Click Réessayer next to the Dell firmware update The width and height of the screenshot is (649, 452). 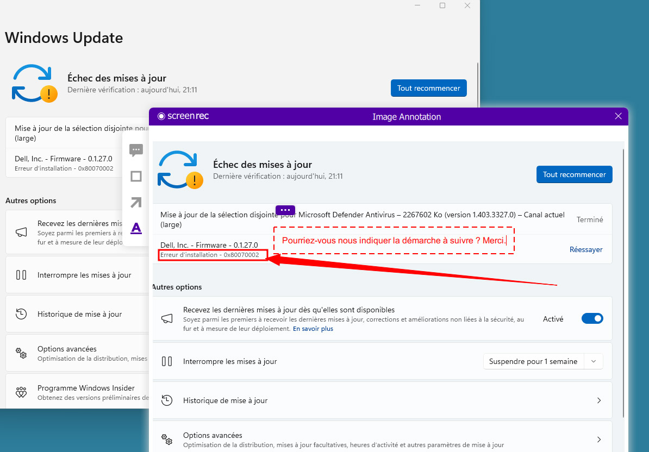click(586, 249)
